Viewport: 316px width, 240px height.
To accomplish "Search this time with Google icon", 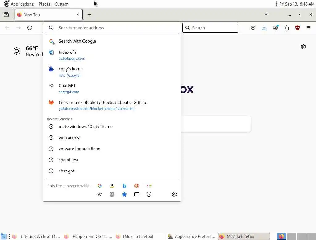I will coord(100,186).
